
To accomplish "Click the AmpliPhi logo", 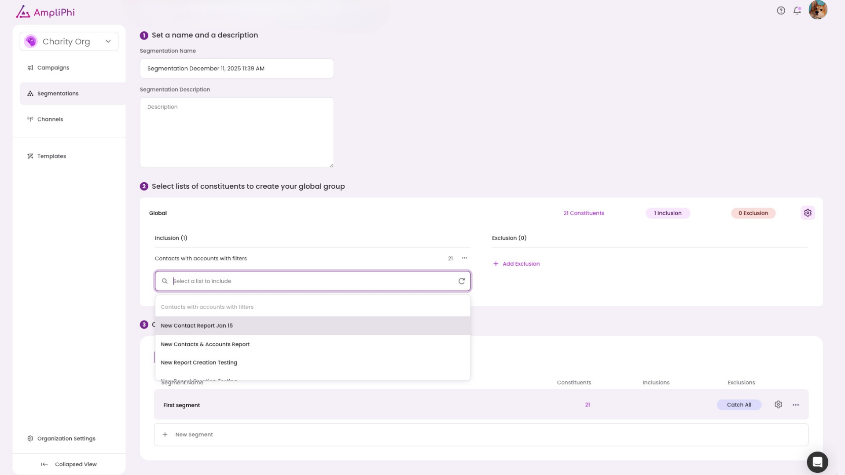I will (46, 12).
